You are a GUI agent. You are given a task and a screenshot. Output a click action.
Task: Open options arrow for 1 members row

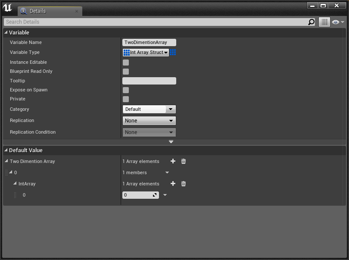click(167, 172)
